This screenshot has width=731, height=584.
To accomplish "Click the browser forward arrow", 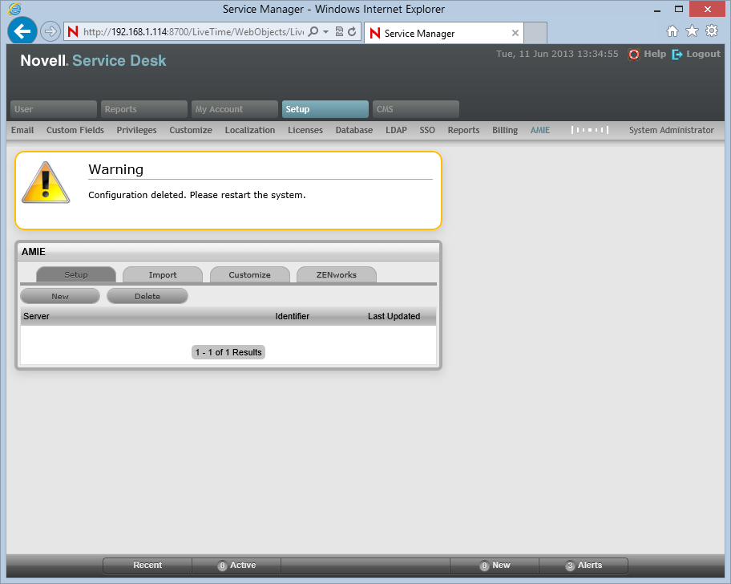I will click(50, 31).
